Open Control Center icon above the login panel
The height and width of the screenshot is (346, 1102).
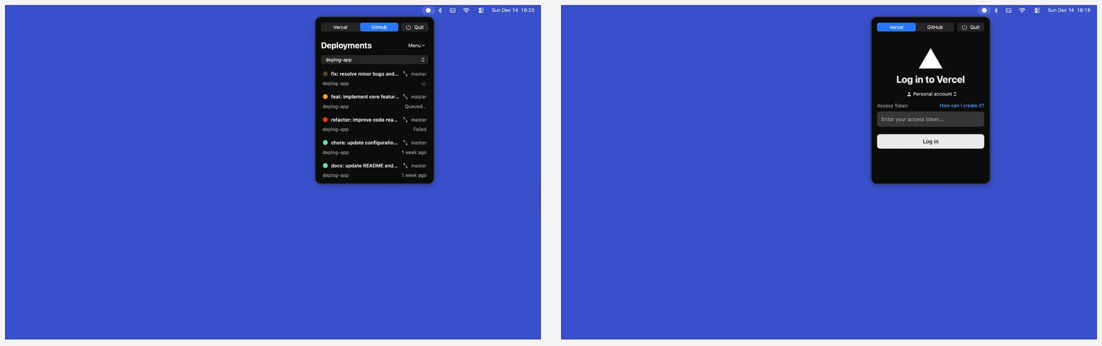coord(1037,10)
